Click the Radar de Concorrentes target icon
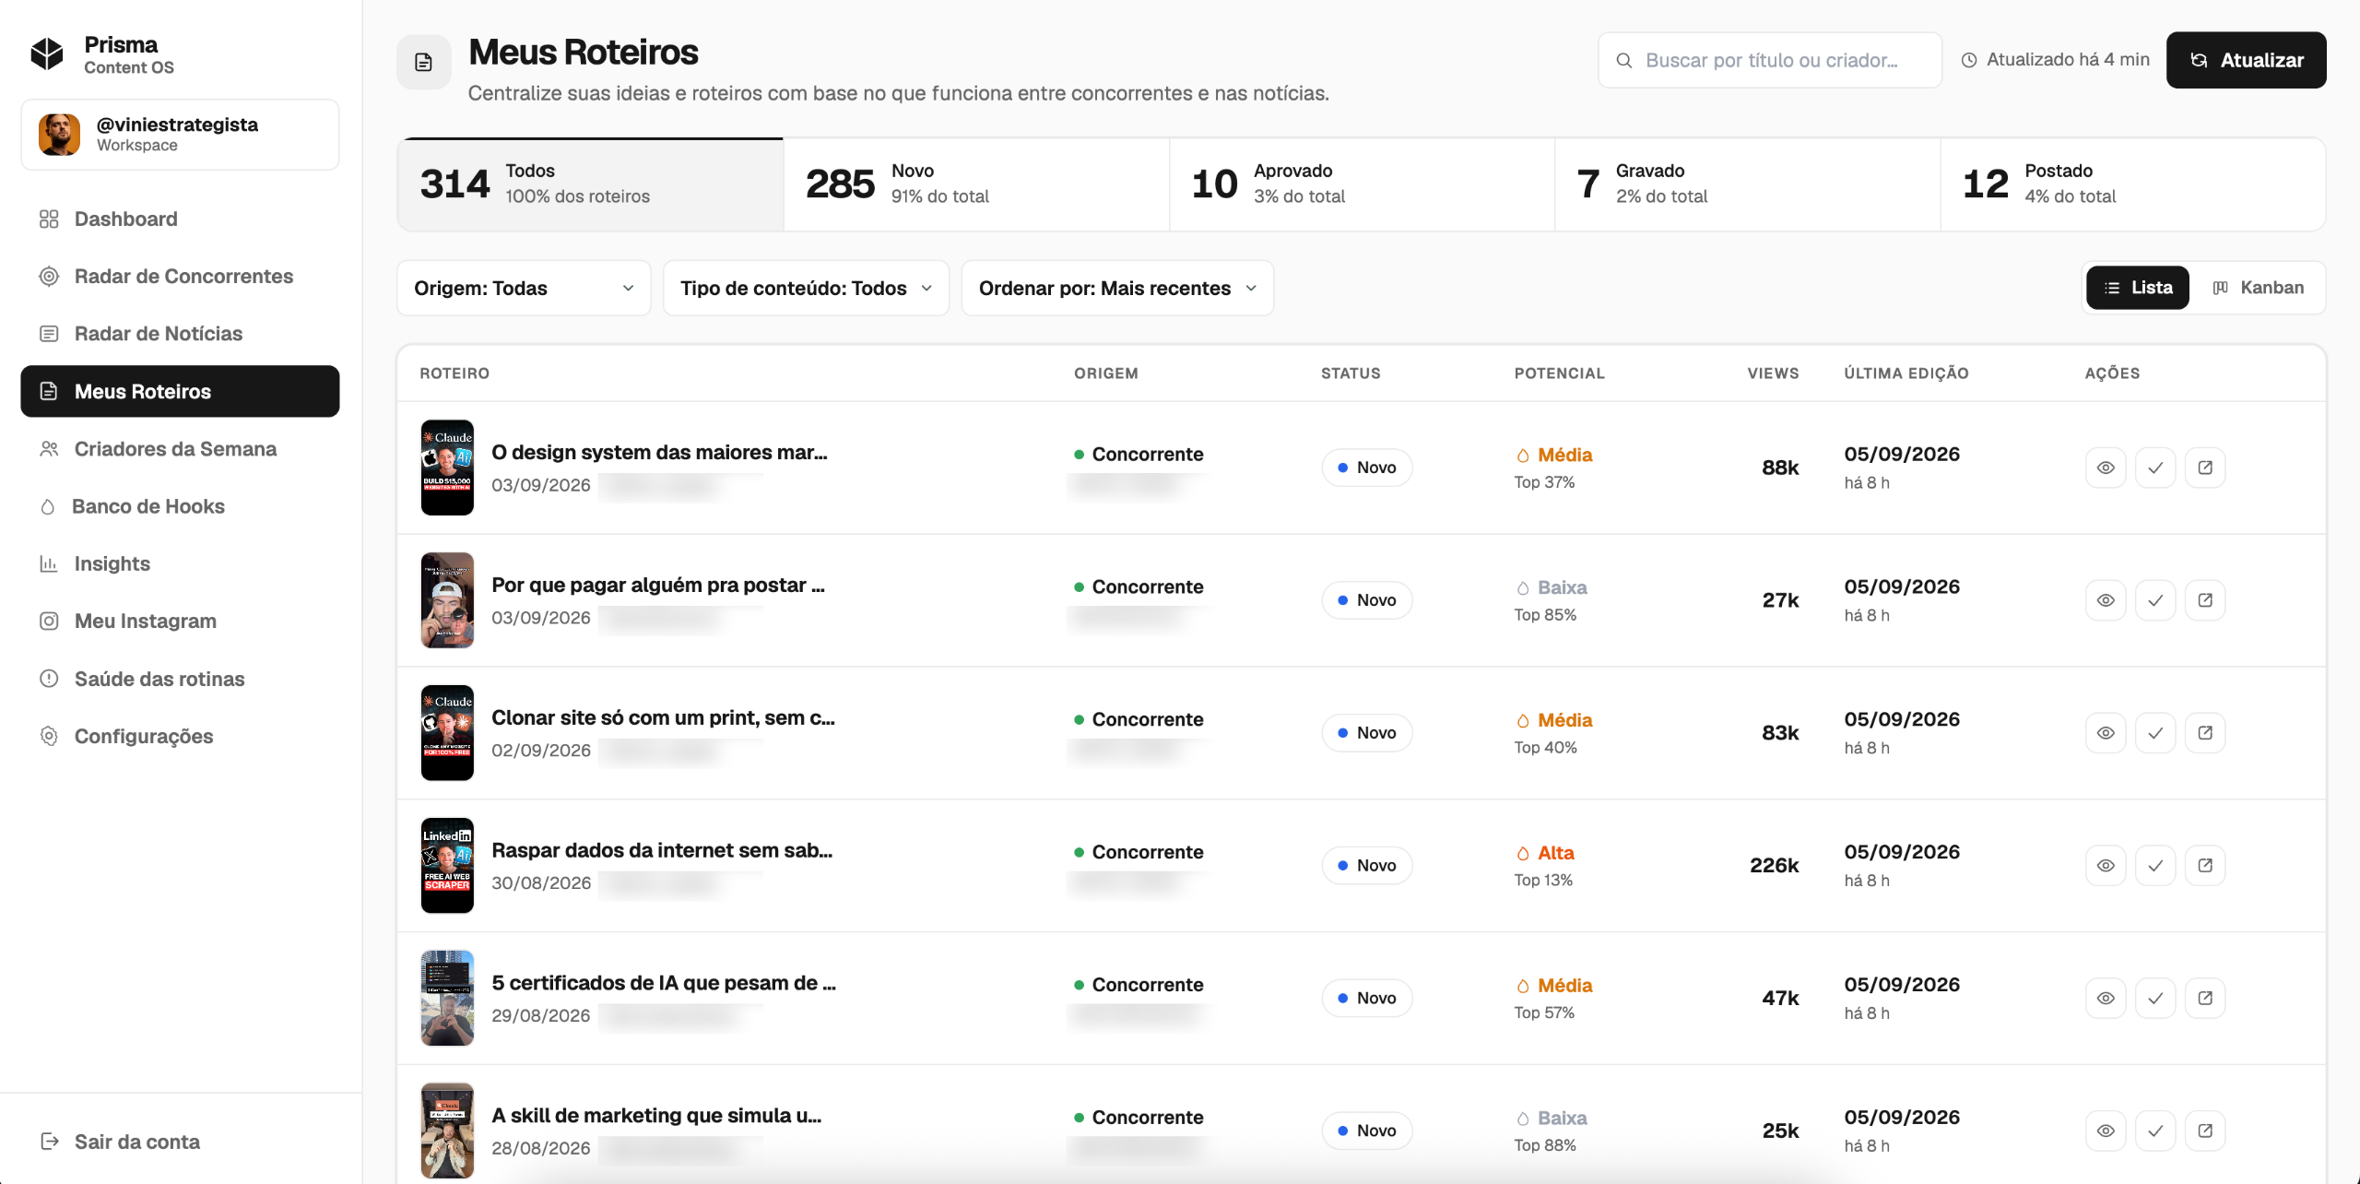The height and width of the screenshot is (1184, 2360). (49, 276)
